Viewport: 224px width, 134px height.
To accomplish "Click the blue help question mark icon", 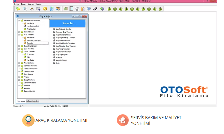I will 89,9.
